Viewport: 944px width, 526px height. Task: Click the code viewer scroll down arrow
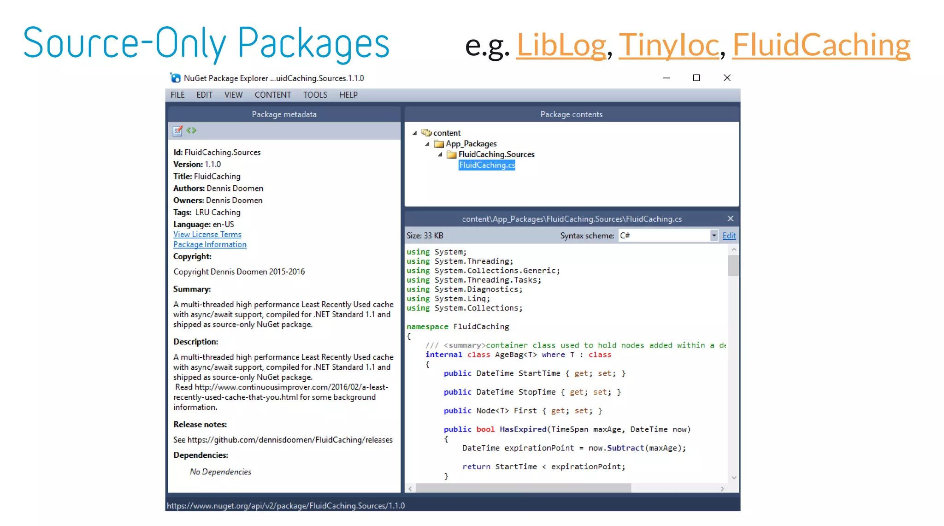[x=733, y=478]
